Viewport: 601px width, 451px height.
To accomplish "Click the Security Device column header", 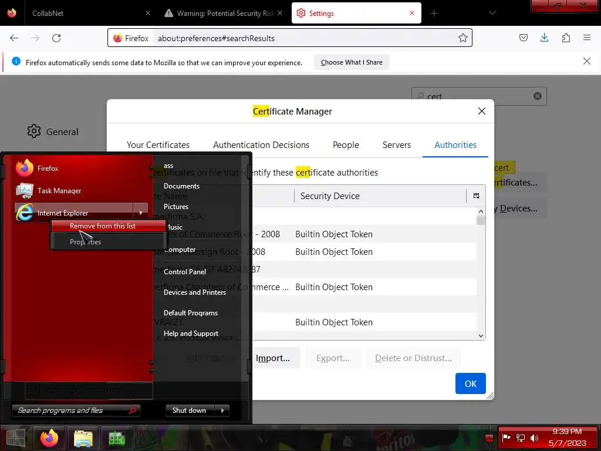I will pos(380,196).
